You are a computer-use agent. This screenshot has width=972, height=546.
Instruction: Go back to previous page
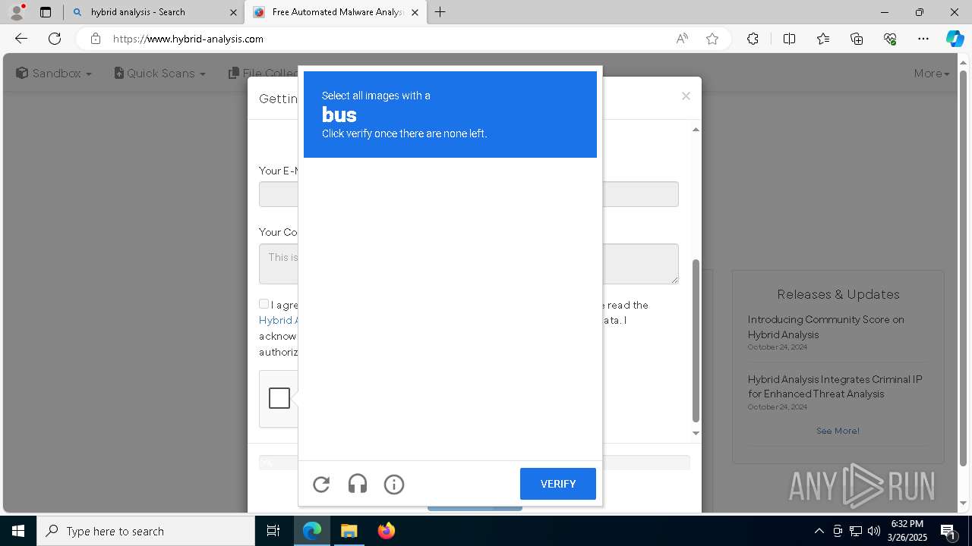point(21,39)
